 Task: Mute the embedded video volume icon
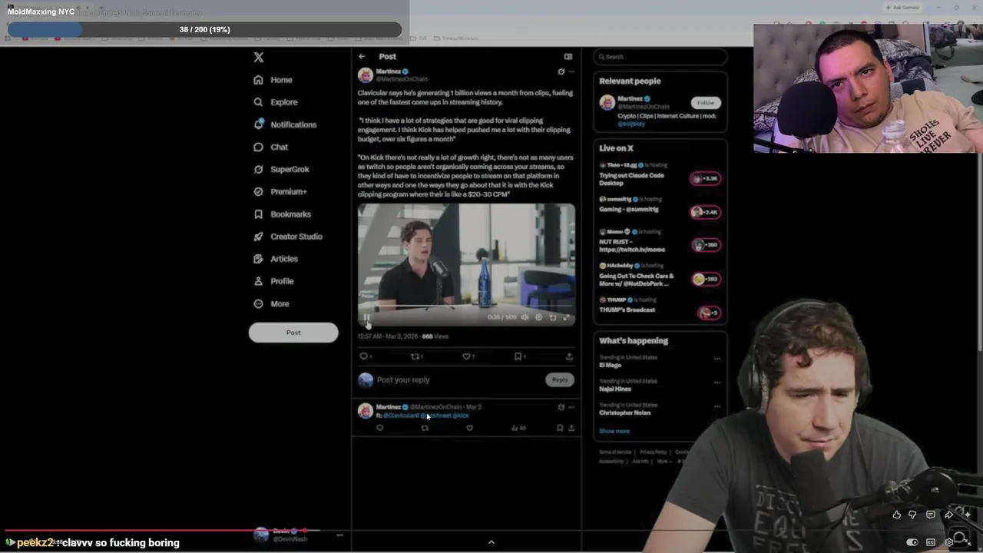pos(525,317)
